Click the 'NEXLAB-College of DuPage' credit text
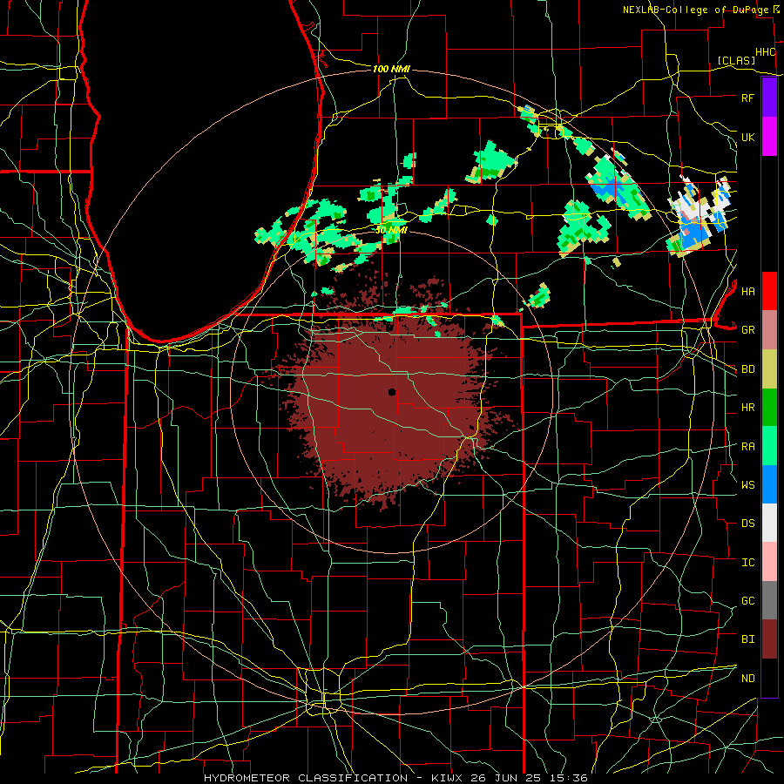 pyautogui.click(x=695, y=10)
